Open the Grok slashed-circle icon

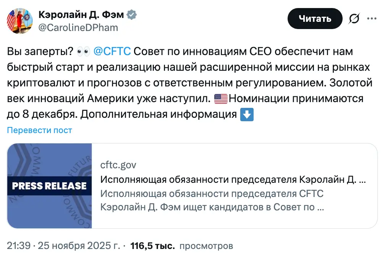pos(354,19)
